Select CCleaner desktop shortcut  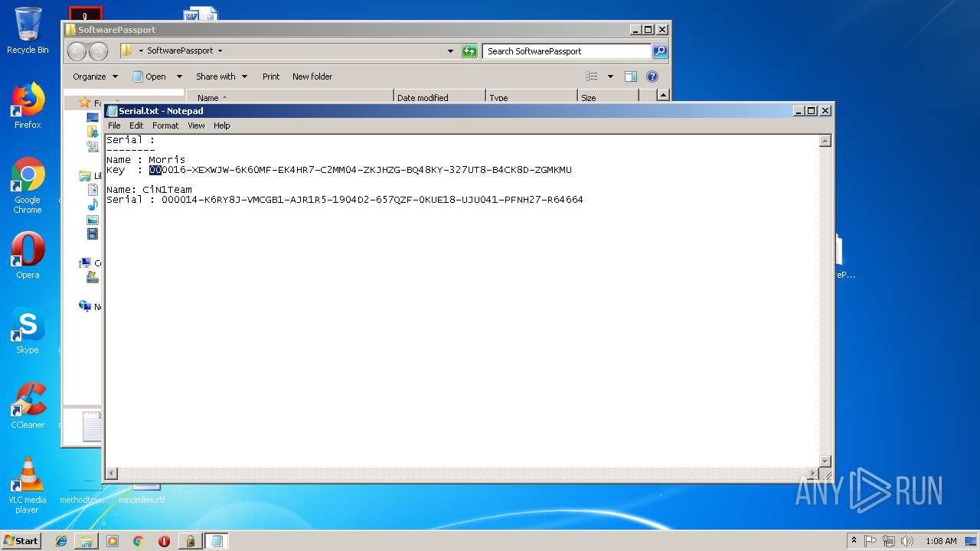click(x=28, y=406)
